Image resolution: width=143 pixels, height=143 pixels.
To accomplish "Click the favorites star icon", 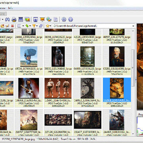I will click(x=47, y=26).
